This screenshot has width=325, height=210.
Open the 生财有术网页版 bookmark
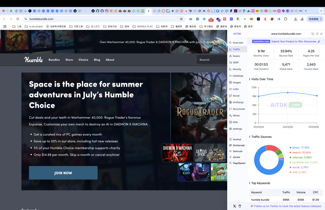(56, 26)
